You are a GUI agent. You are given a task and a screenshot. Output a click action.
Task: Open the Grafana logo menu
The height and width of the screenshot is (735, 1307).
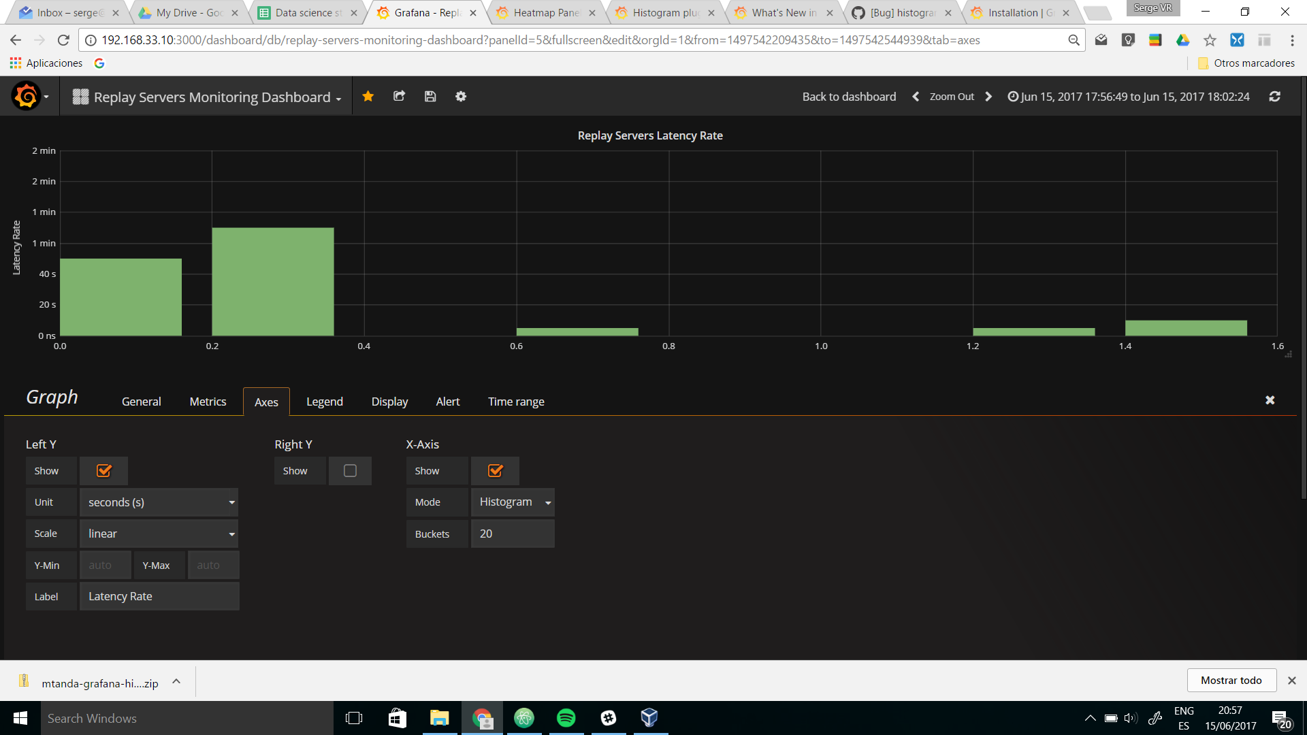click(x=27, y=96)
